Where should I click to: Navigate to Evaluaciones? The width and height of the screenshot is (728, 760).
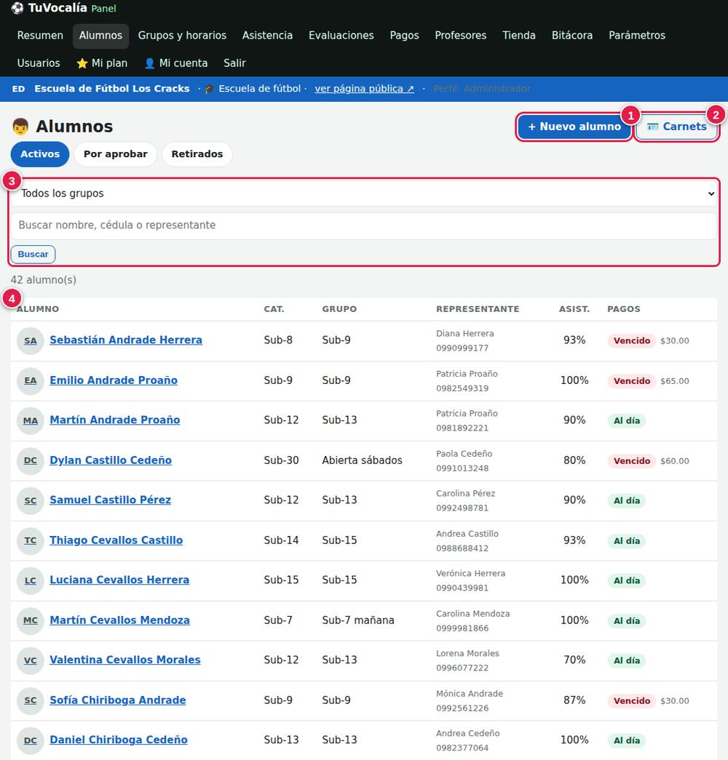pyautogui.click(x=341, y=36)
